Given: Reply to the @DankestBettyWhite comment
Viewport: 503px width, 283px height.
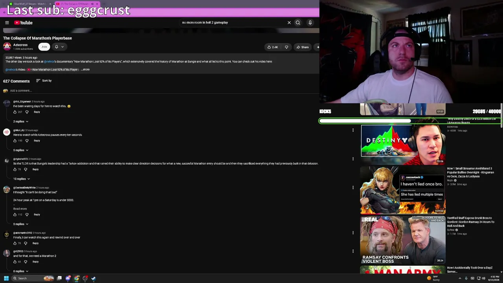Looking at the screenshot, I should point(37,215).
